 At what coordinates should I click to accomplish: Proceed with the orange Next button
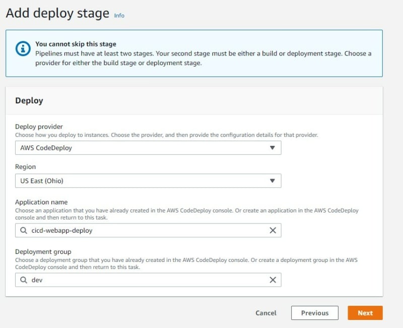click(x=365, y=313)
